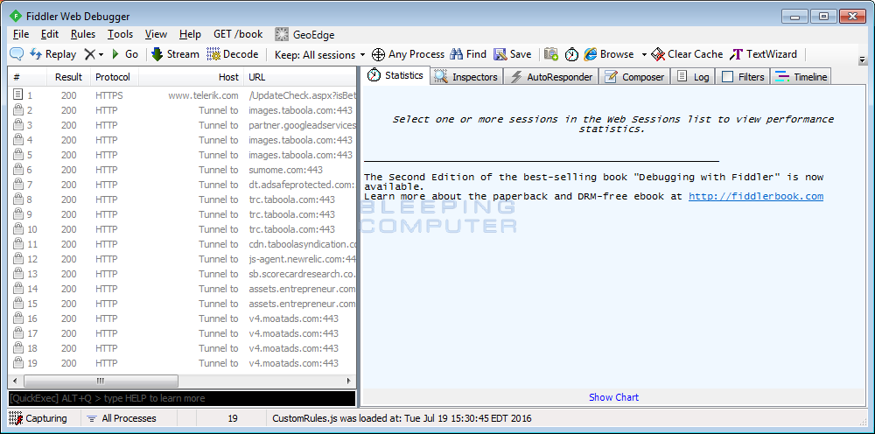Click the lock icon of session 2
This screenshot has width=875, height=434.
point(18,109)
